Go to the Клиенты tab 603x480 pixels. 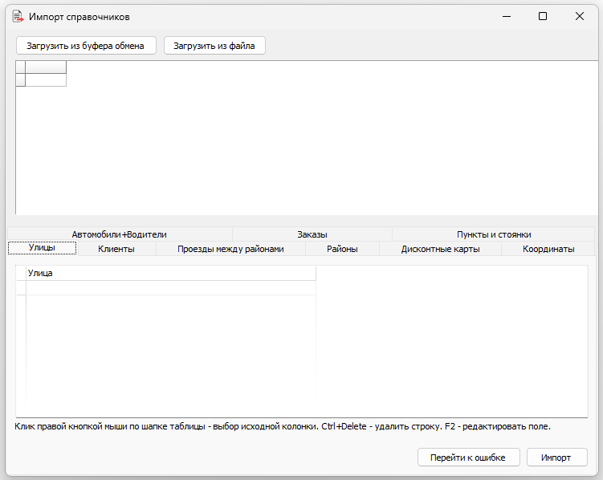pyautogui.click(x=116, y=249)
